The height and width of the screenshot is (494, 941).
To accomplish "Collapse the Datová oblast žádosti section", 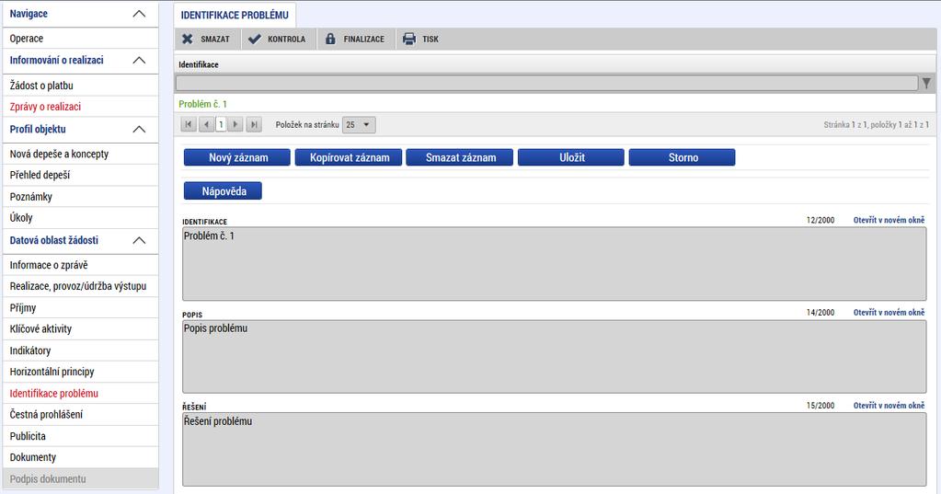I will (139, 240).
